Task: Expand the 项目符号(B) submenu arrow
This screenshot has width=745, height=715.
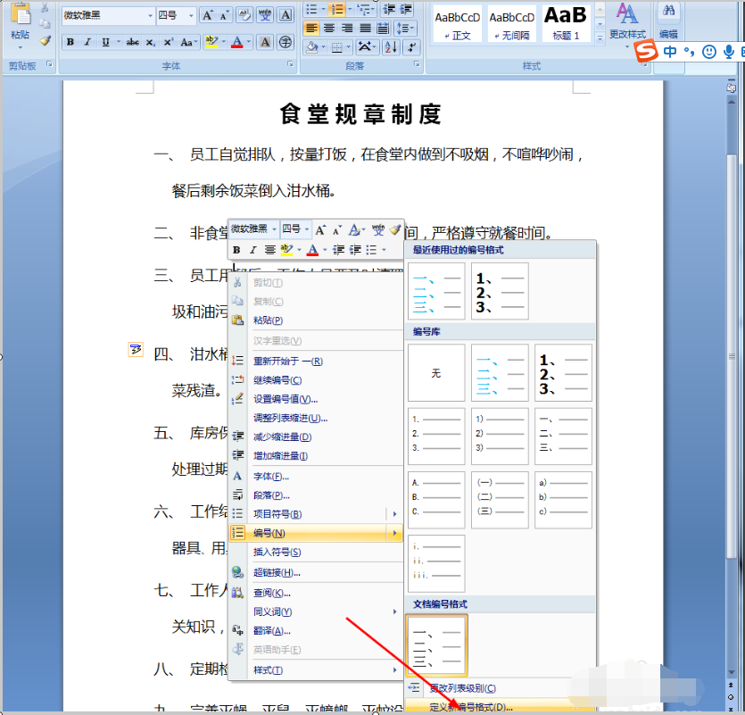Action: click(394, 514)
